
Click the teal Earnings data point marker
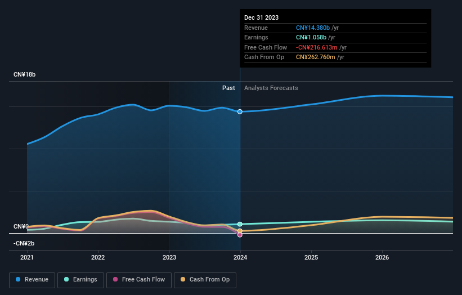240,224
